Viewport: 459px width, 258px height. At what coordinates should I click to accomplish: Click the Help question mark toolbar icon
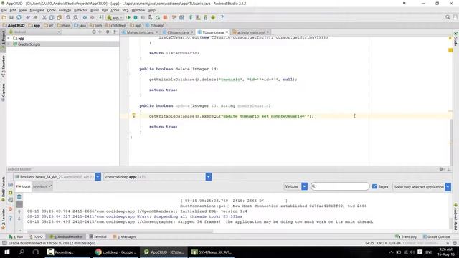[222, 17]
